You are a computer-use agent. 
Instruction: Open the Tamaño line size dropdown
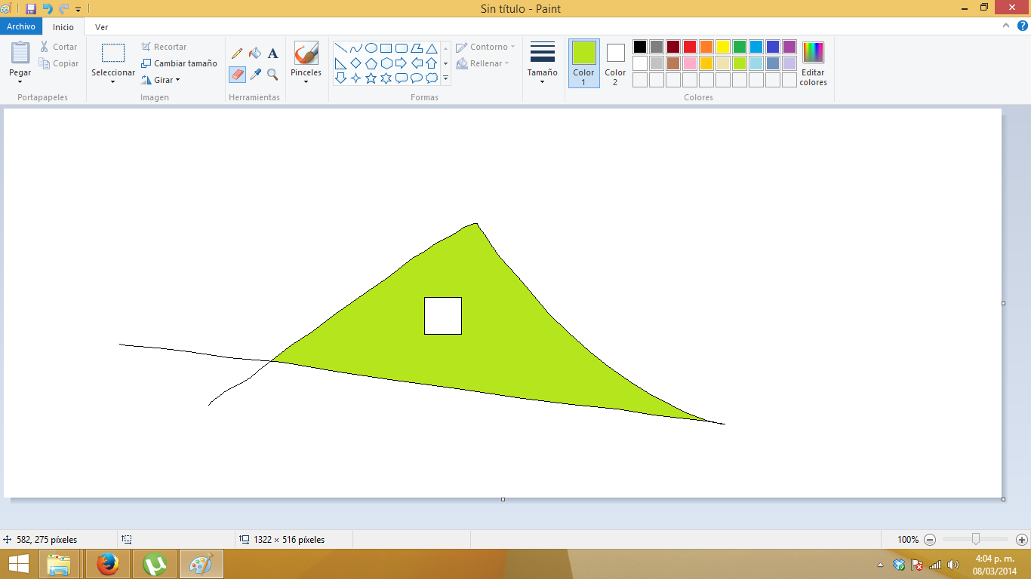(x=542, y=63)
